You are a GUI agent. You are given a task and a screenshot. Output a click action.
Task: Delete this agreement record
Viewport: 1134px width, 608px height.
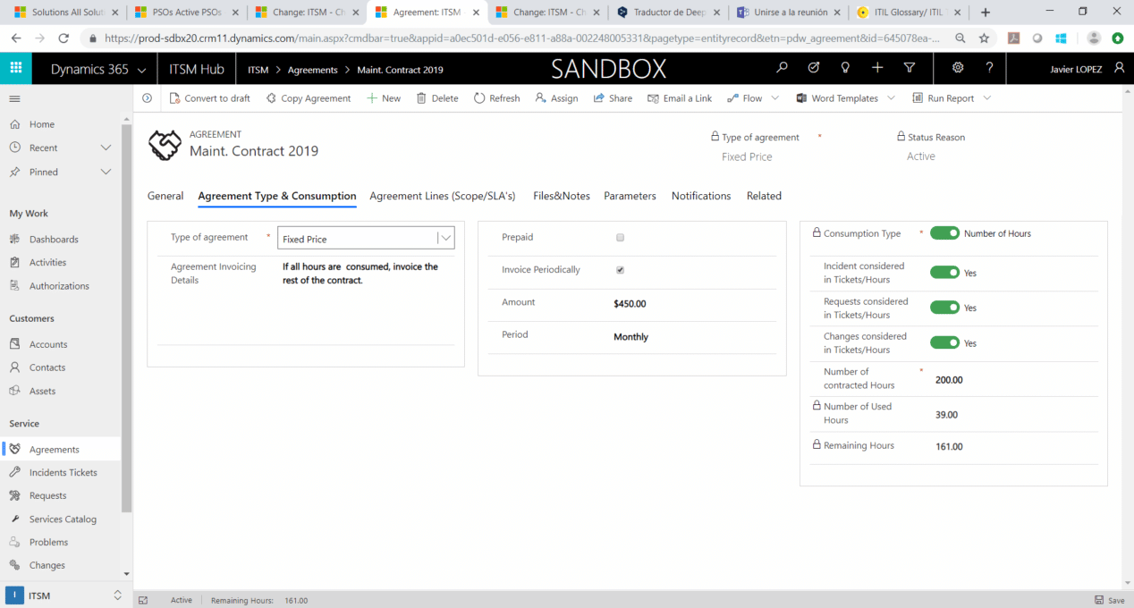click(x=437, y=98)
